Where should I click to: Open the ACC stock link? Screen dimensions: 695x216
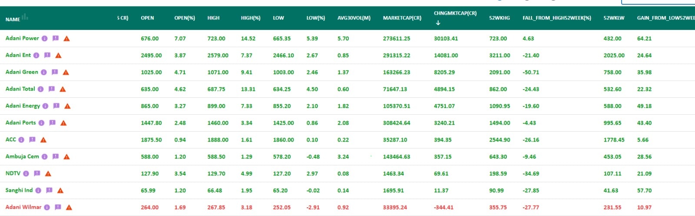pos(10,139)
